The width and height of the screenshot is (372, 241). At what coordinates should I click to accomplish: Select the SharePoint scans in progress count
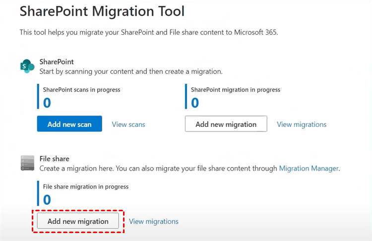coord(47,103)
